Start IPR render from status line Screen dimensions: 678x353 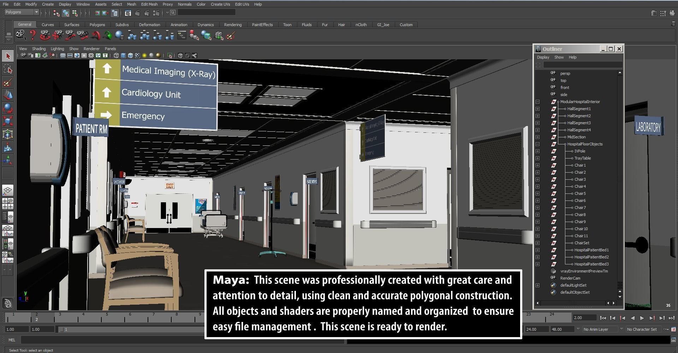(147, 13)
